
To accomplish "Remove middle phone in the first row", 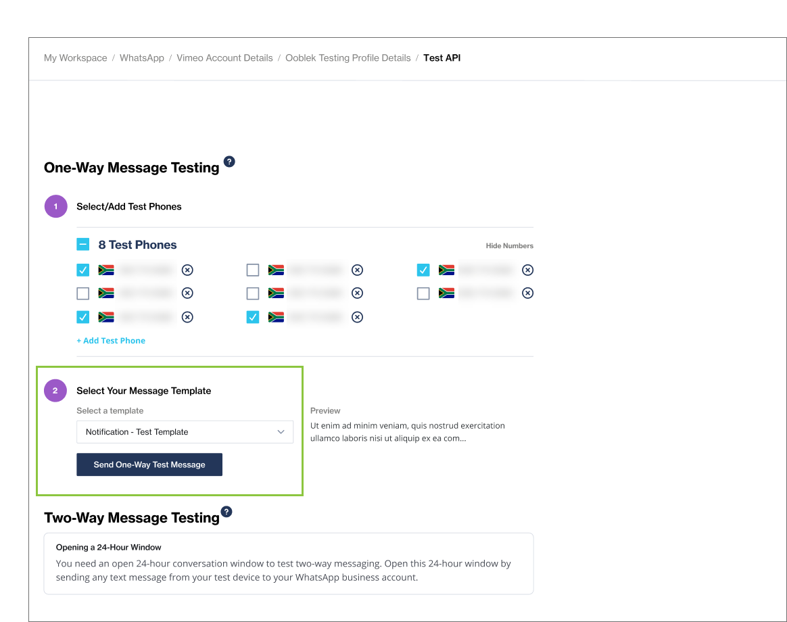I will (x=358, y=270).
